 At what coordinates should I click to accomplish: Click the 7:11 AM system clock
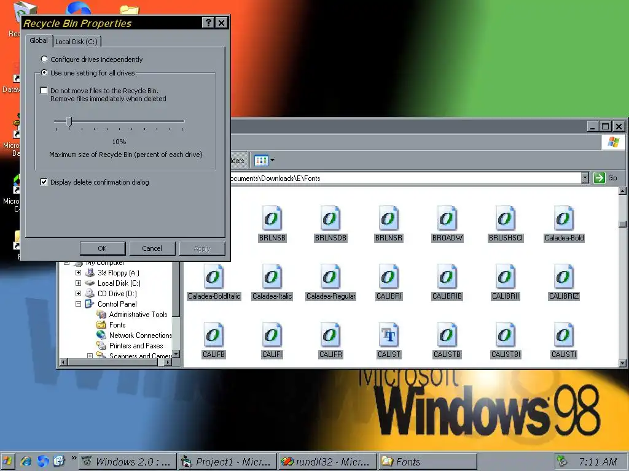598,462
